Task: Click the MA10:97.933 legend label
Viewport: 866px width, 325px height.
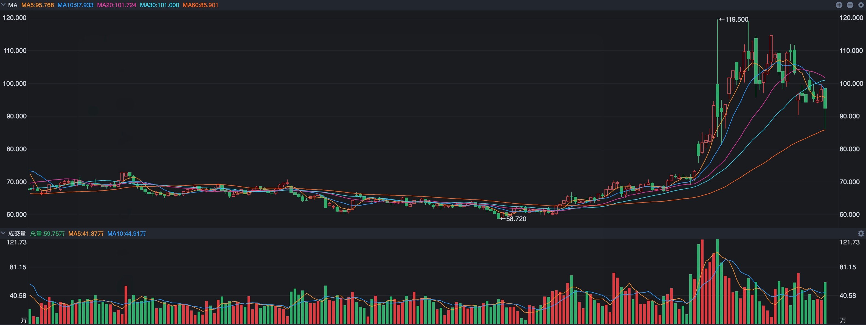Action: coord(75,5)
